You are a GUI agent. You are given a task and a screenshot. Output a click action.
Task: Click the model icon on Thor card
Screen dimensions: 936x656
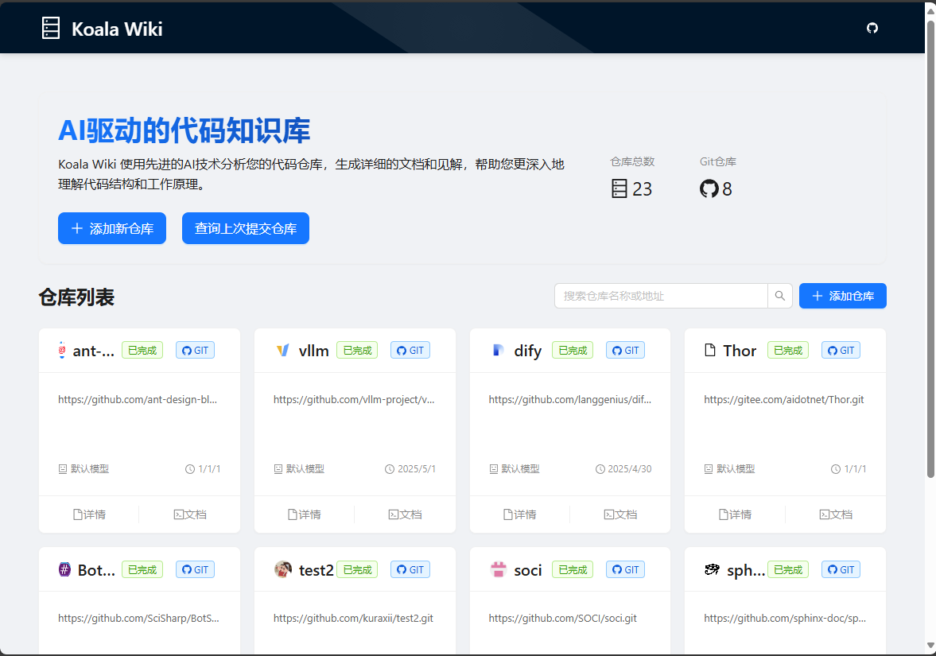click(709, 469)
